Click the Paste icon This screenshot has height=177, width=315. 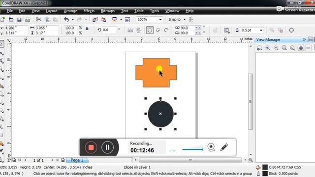[55, 20]
